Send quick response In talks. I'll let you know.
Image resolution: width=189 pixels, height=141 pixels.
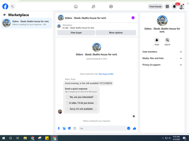coord(81,103)
